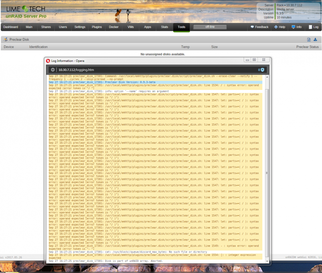This screenshot has height=273, width=322.
Task: Switch to the Users tab
Action: (x=63, y=27)
